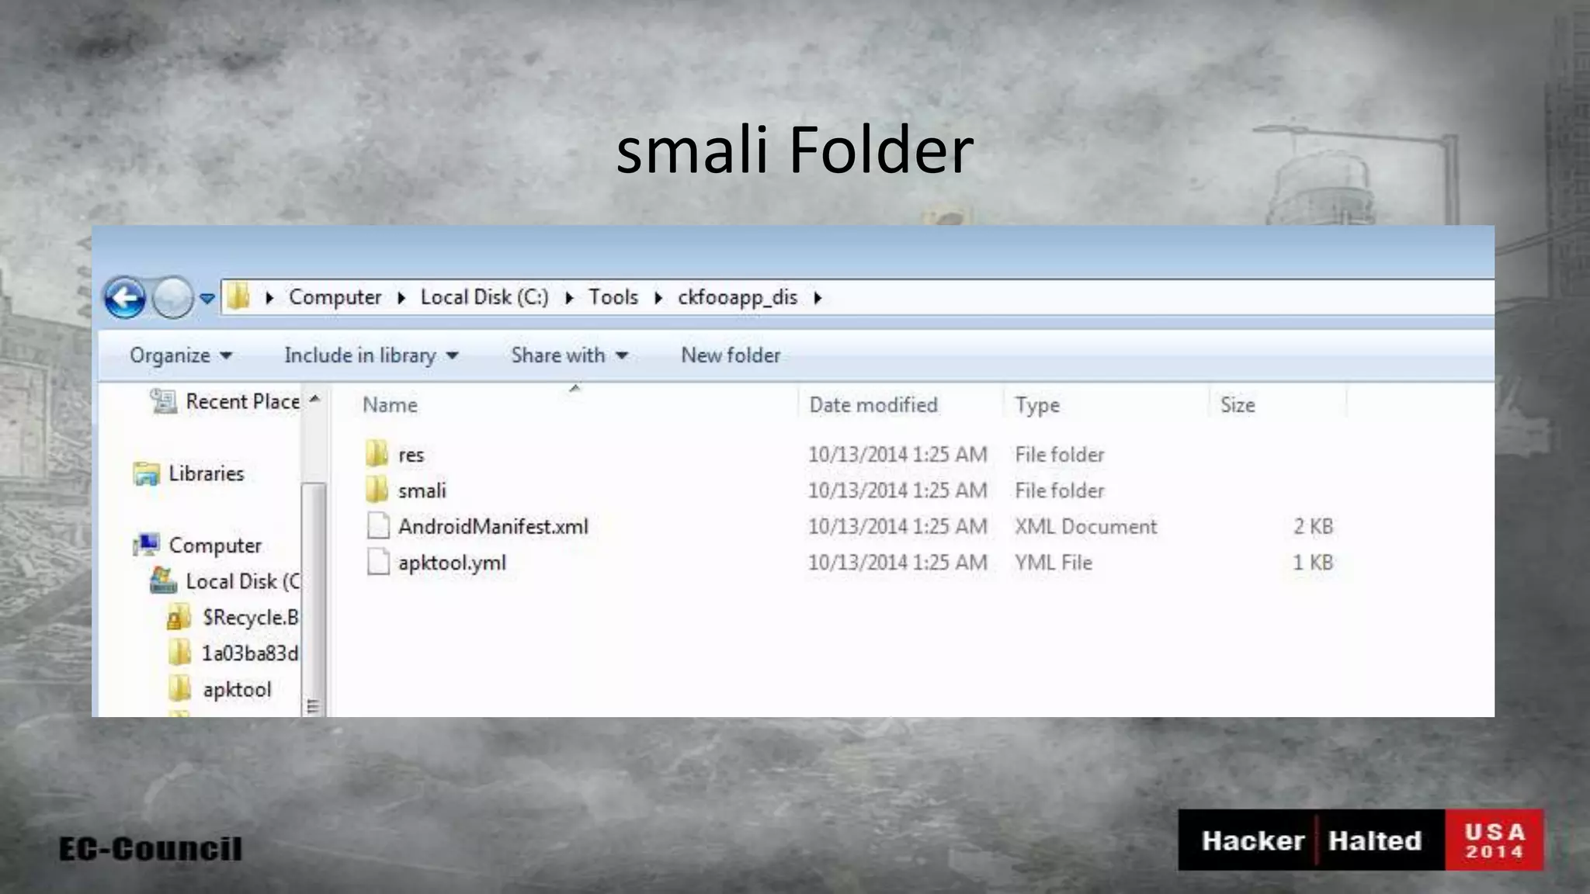Select the res folder name
This screenshot has height=894, width=1590.
point(411,455)
